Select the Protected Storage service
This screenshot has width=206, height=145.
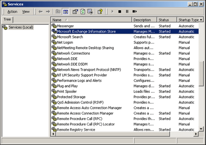[125, 97]
